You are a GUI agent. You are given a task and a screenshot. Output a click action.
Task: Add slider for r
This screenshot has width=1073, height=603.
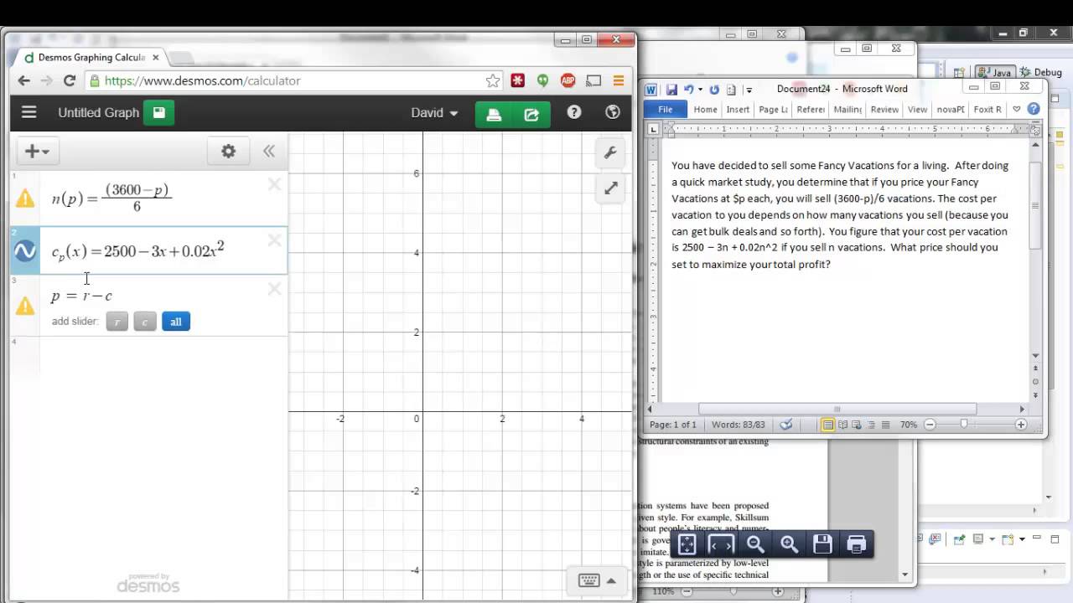[x=117, y=322]
